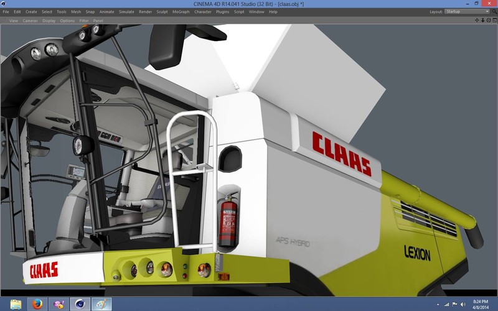Open the Character menu
Screen dimensions: 498x311
click(202, 12)
